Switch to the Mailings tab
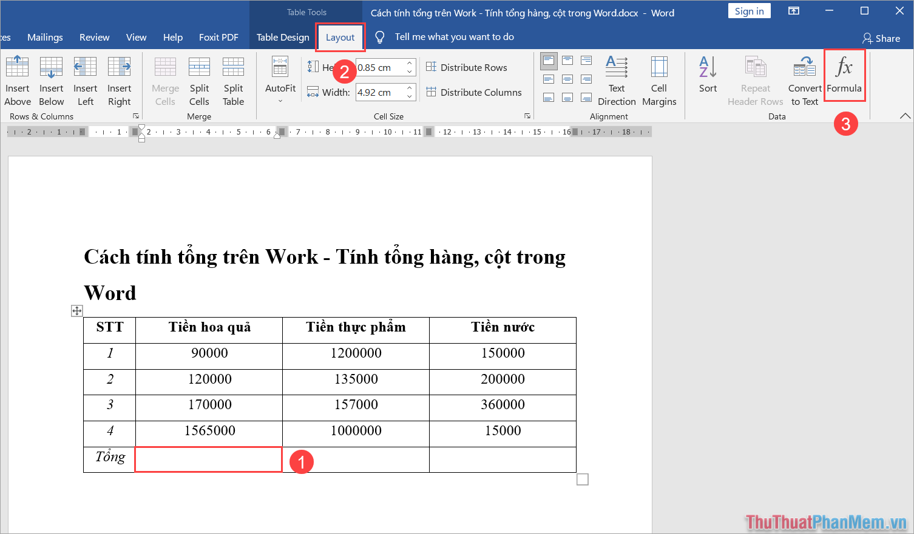The height and width of the screenshot is (534, 914). pyautogui.click(x=45, y=37)
